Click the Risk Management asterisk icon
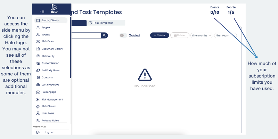Image resolution: width=278 pixels, height=139 pixels. (38, 99)
